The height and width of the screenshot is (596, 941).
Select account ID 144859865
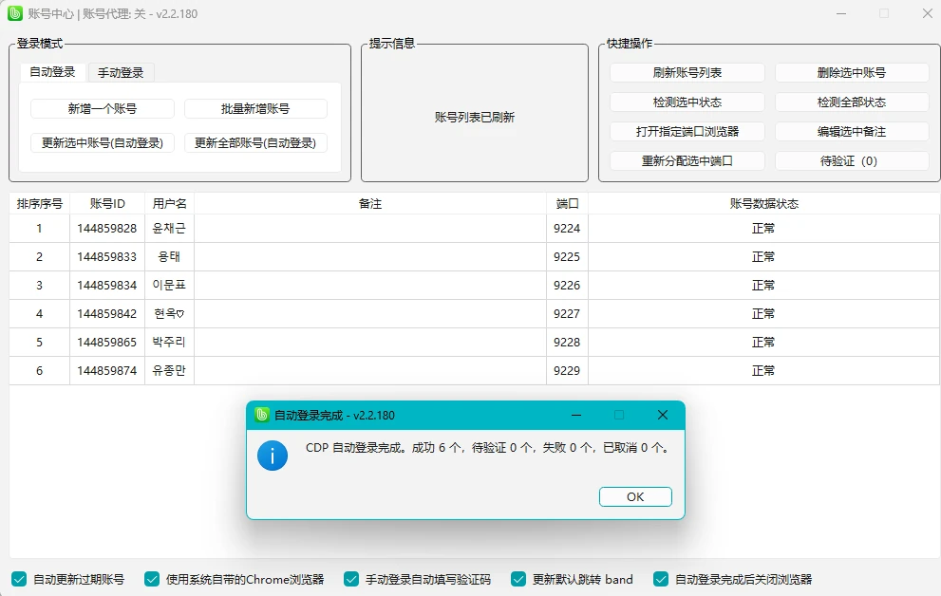(x=106, y=343)
